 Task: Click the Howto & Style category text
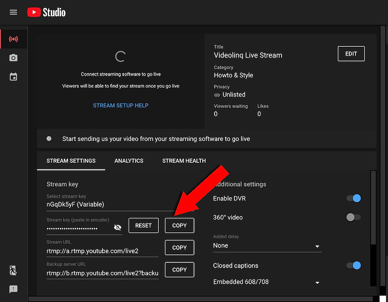pyautogui.click(x=233, y=75)
